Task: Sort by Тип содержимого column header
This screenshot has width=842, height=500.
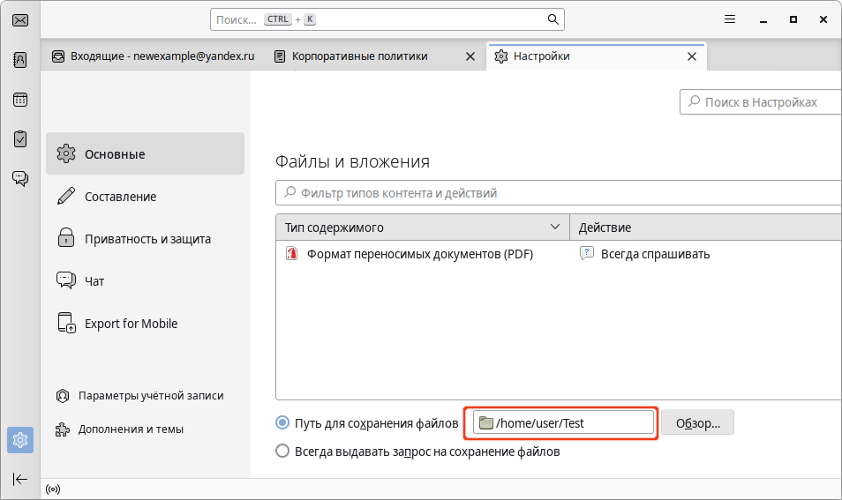Action: click(423, 228)
